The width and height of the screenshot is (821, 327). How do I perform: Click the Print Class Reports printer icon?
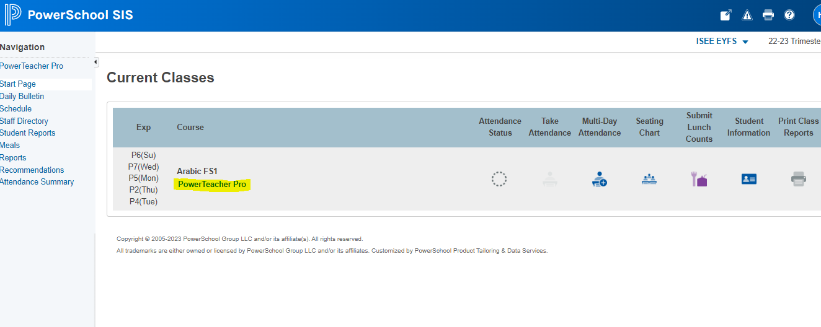click(x=799, y=179)
